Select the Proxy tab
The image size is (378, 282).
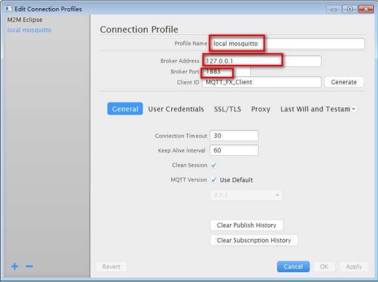(x=261, y=109)
